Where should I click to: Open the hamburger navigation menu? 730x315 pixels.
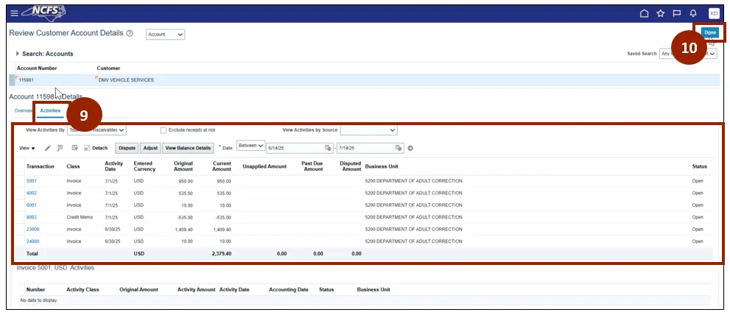click(x=14, y=13)
